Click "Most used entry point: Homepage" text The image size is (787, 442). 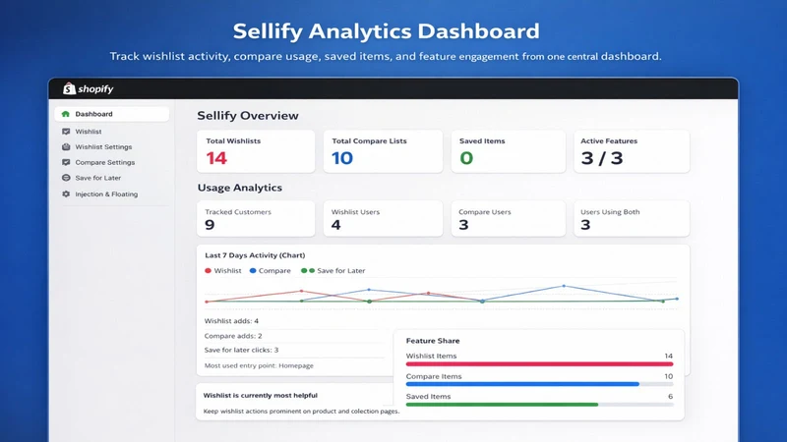click(x=259, y=365)
